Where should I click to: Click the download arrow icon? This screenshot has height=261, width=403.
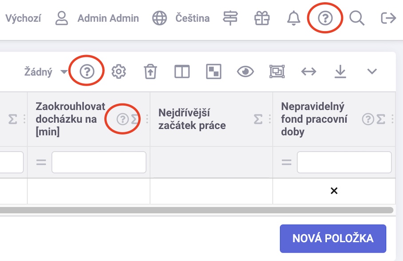pyautogui.click(x=340, y=71)
